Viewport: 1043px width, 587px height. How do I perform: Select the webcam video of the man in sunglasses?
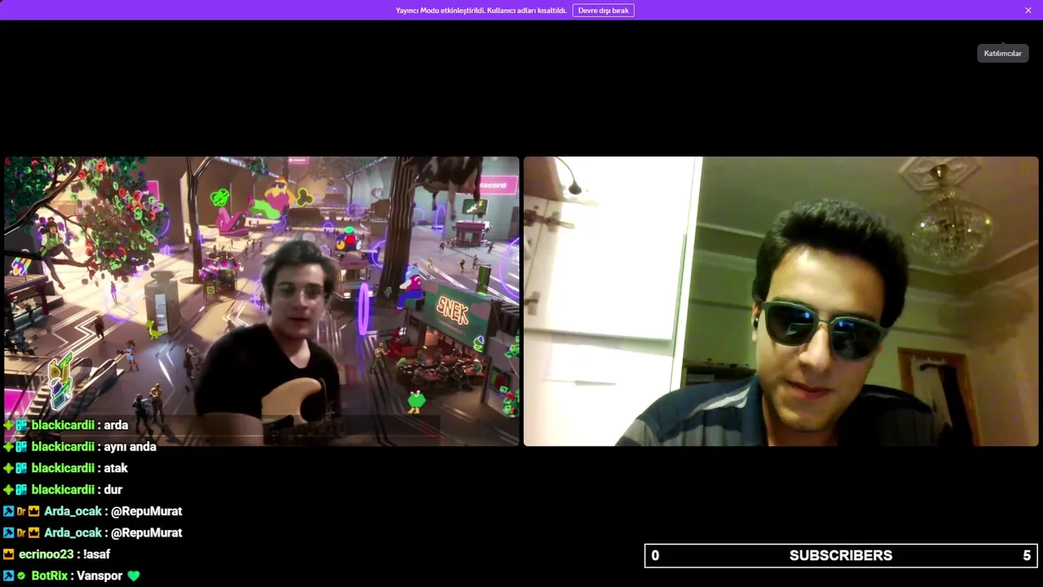pyautogui.click(x=781, y=301)
